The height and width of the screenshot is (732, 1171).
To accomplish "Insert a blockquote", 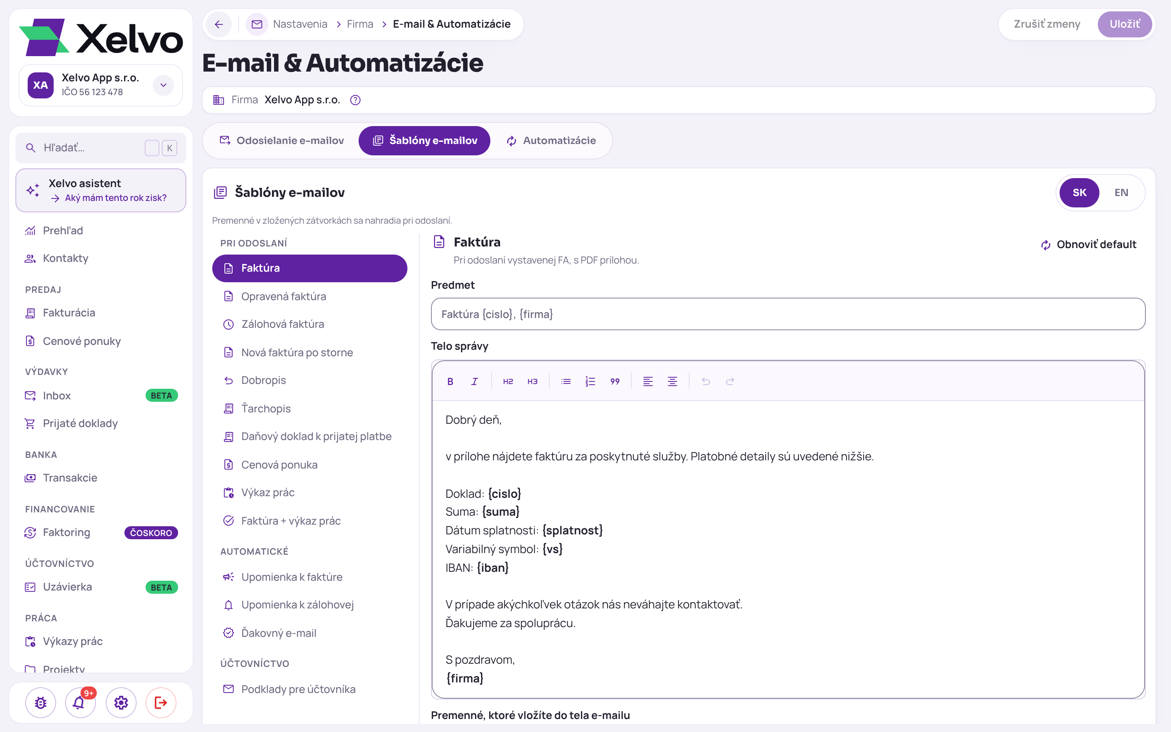I will click(614, 381).
